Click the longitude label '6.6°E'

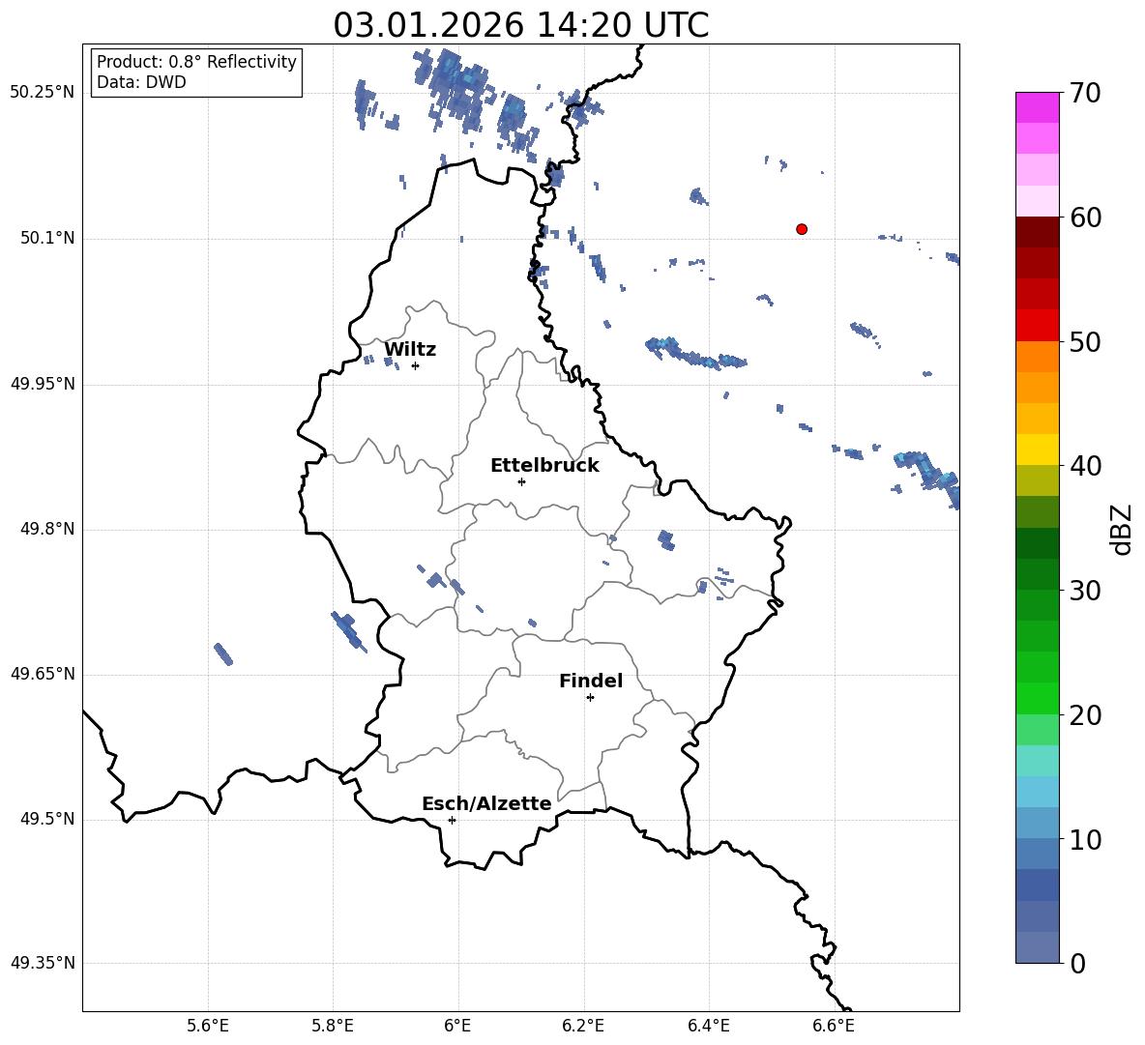coord(834,1026)
